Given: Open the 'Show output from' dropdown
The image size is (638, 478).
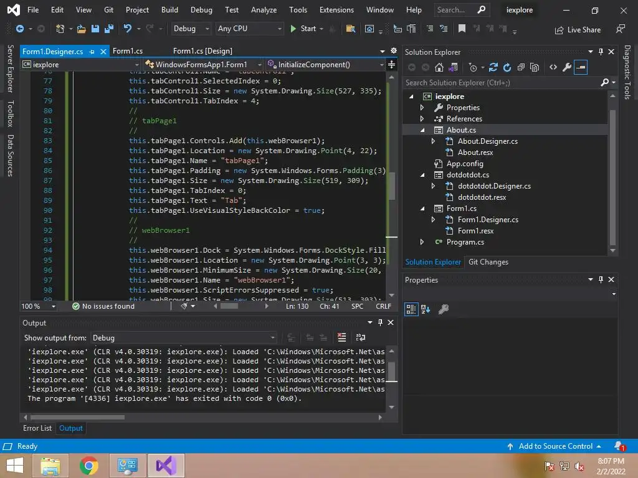Looking at the screenshot, I should tap(184, 337).
